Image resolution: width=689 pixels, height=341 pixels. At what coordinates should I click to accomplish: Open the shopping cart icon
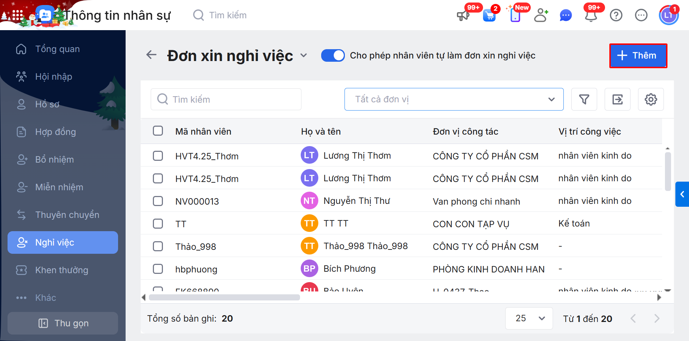[489, 15]
